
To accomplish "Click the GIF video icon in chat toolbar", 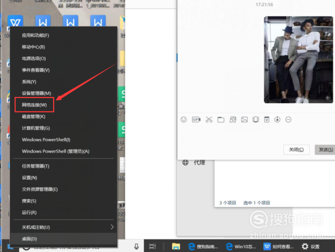I will click(196, 119).
